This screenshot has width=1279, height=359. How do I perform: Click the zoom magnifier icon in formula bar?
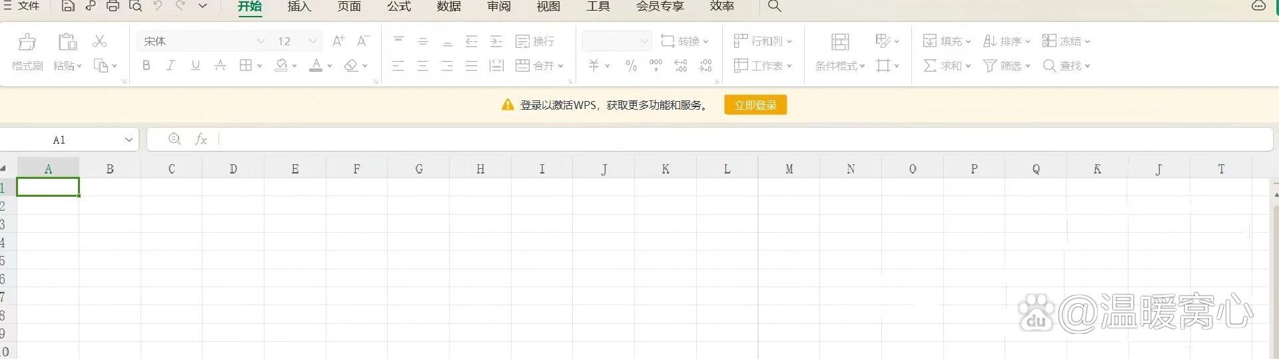[x=175, y=139]
